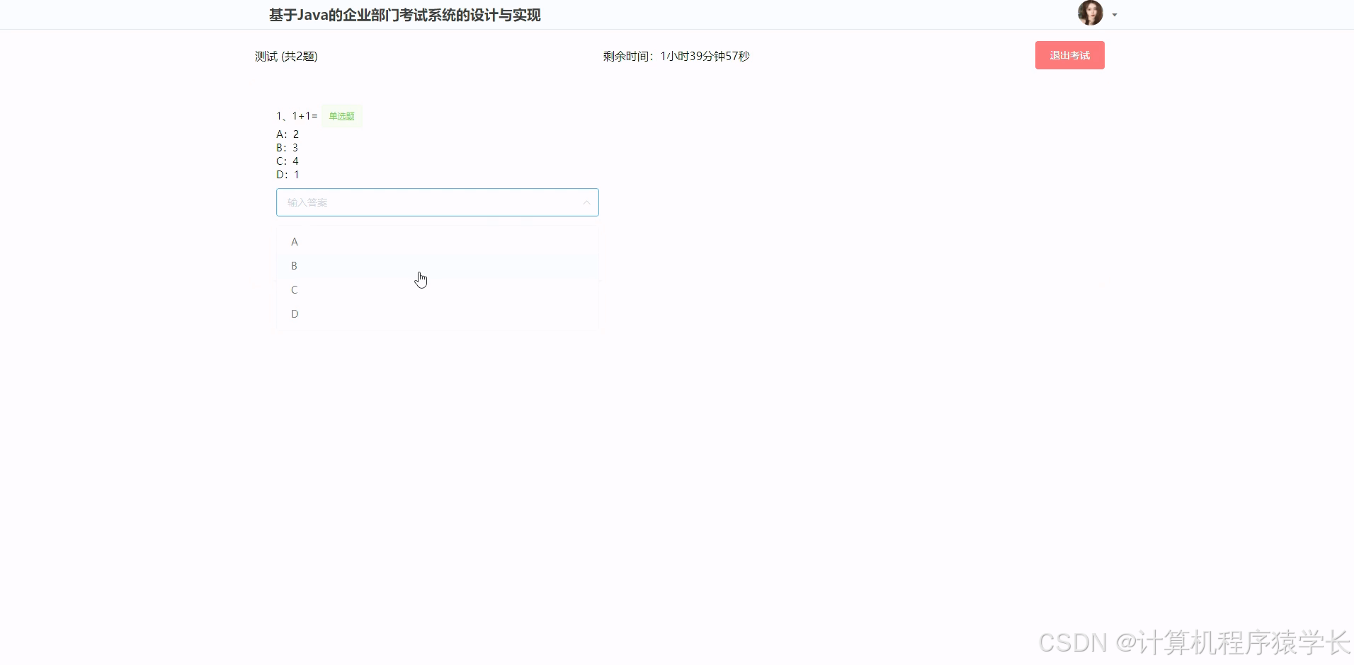Click the 单选题 question type tag
The width and height of the screenshot is (1354, 665).
[x=341, y=116]
